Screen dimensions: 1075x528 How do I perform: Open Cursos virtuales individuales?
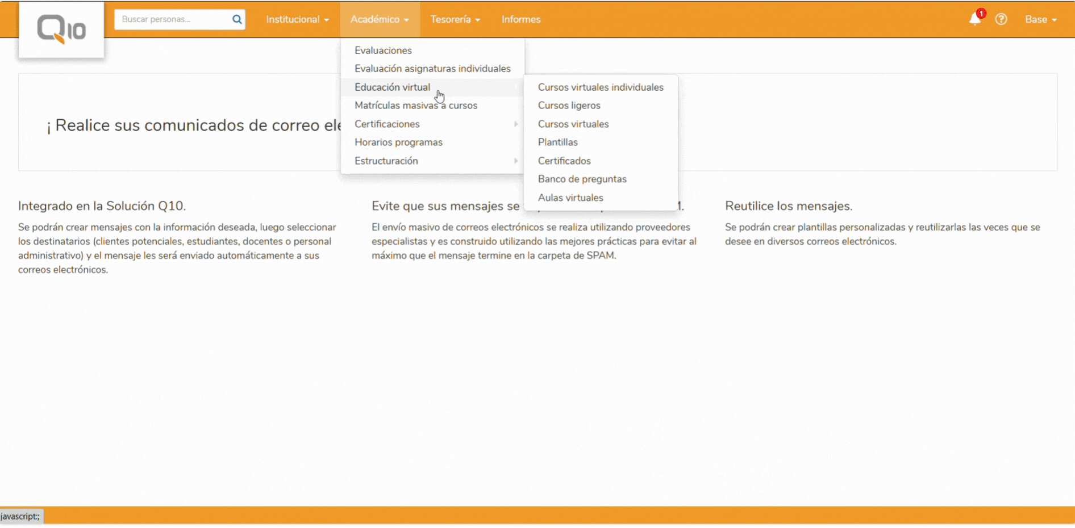coord(601,87)
